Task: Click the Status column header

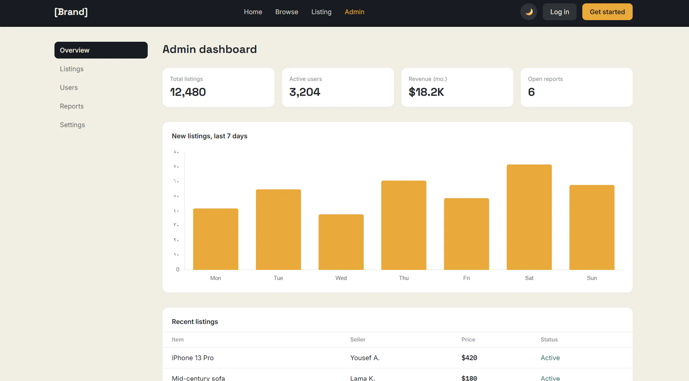Action: (x=549, y=340)
